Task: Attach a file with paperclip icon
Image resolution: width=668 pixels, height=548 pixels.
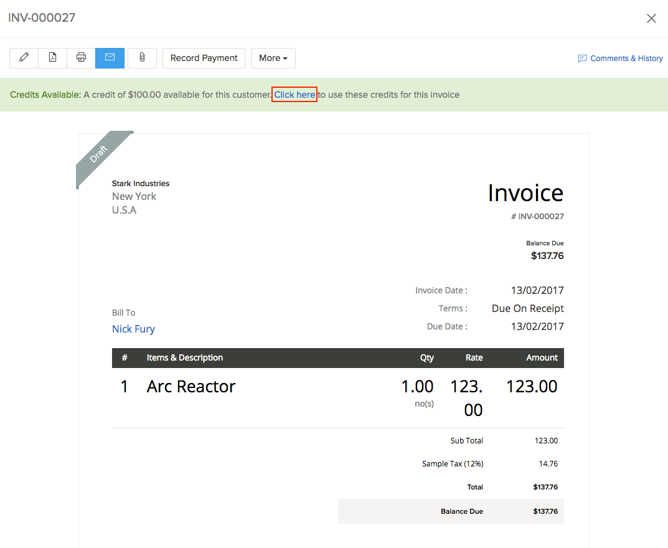Action: tap(142, 58)
